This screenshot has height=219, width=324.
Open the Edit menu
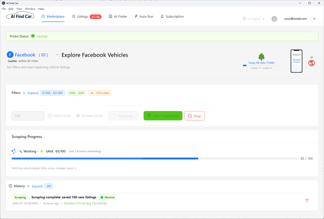pyautogui.click(x=11, y=9)
